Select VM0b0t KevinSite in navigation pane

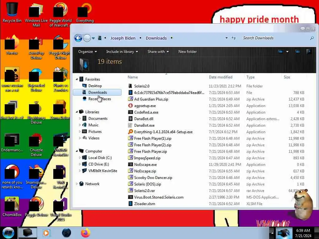[102, 171]
